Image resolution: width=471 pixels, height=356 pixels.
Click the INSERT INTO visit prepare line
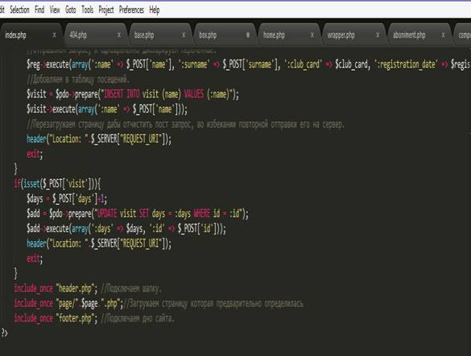tap(133, 95)
